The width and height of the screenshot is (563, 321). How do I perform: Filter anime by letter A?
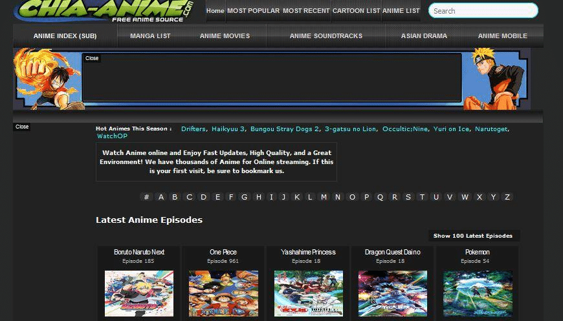click(161, 197)
